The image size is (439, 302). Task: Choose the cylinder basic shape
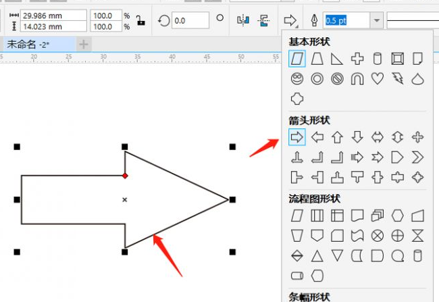378,59
